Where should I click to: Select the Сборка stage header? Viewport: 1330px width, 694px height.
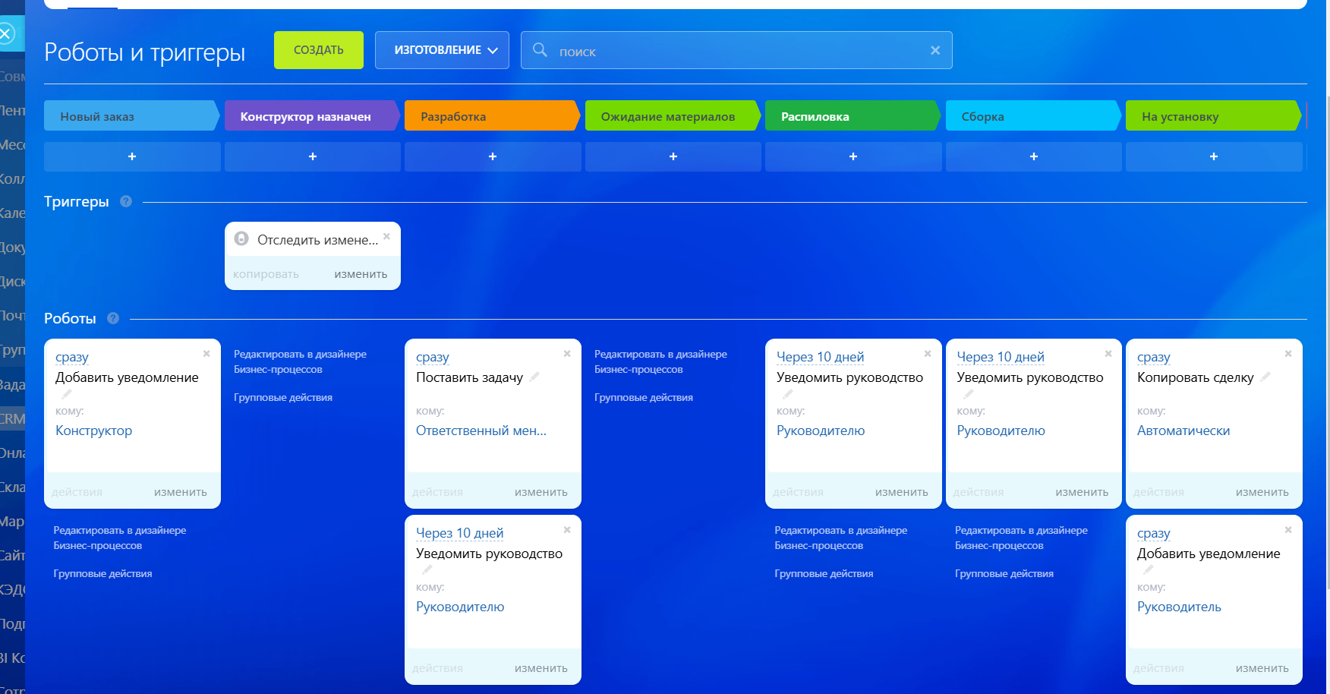pyautogui.click(x=1034, y=115)
